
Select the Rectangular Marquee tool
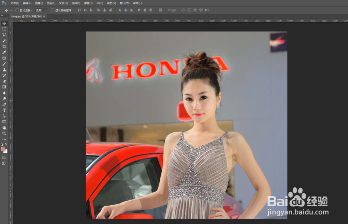(4, 29)
